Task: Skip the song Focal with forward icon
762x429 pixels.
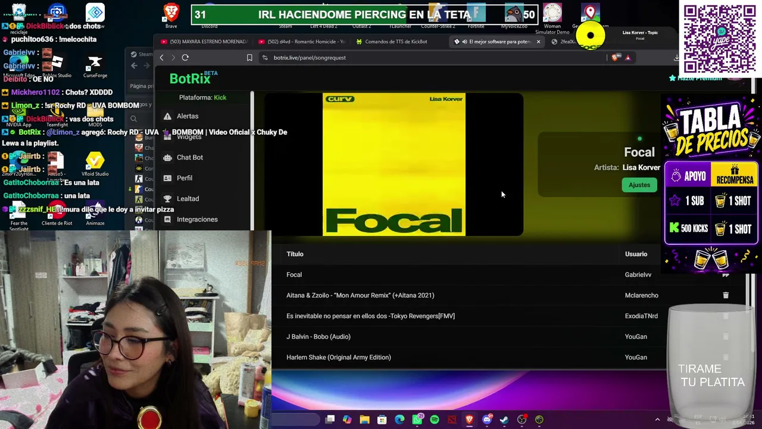Action: click(725, 275)
